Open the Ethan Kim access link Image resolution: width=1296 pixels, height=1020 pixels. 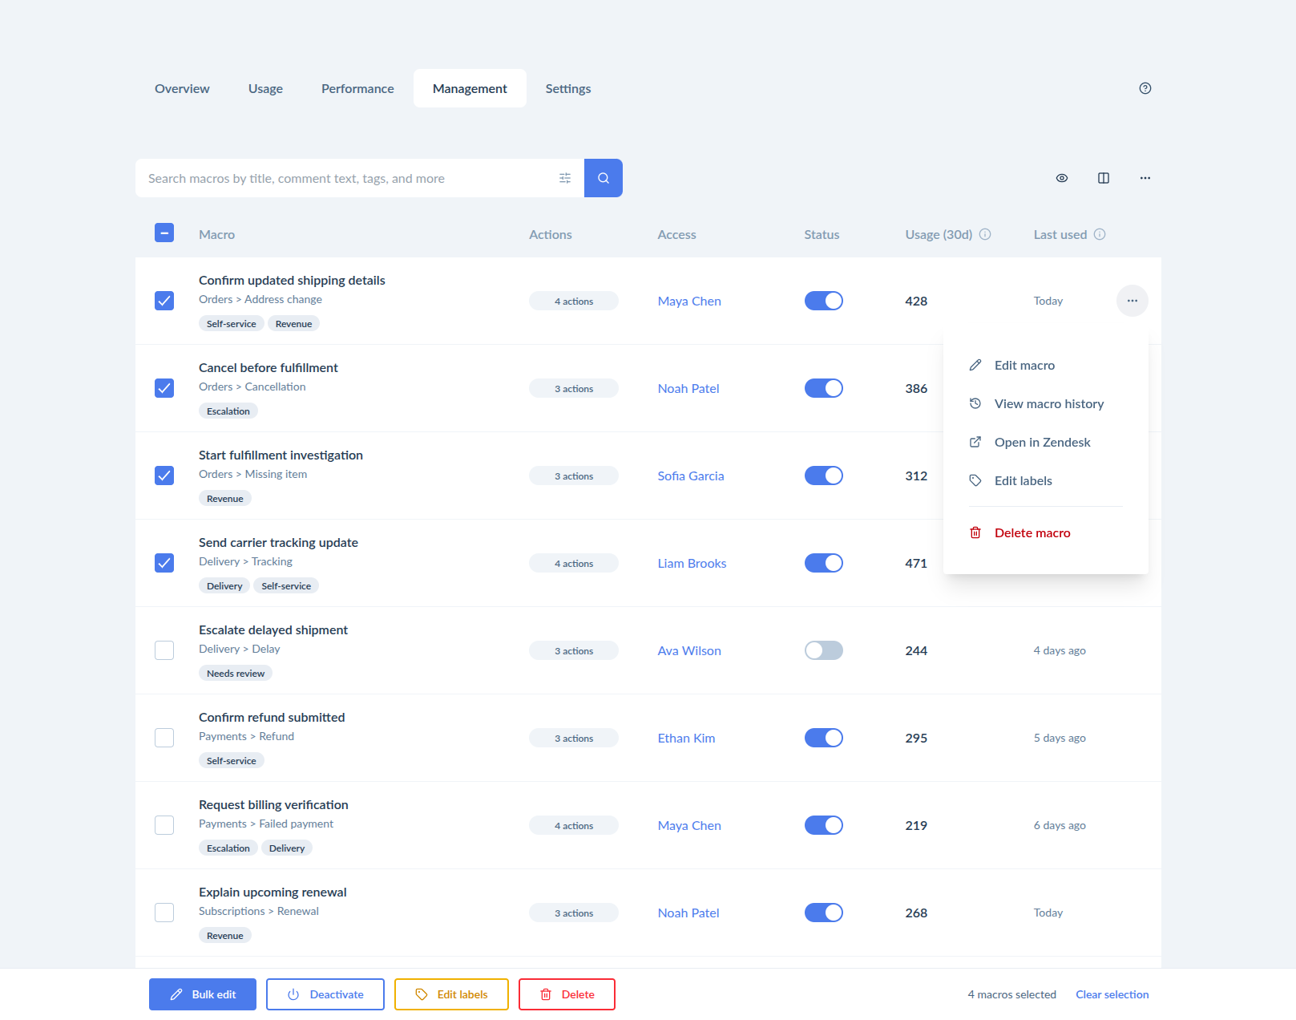coord(686,738)
